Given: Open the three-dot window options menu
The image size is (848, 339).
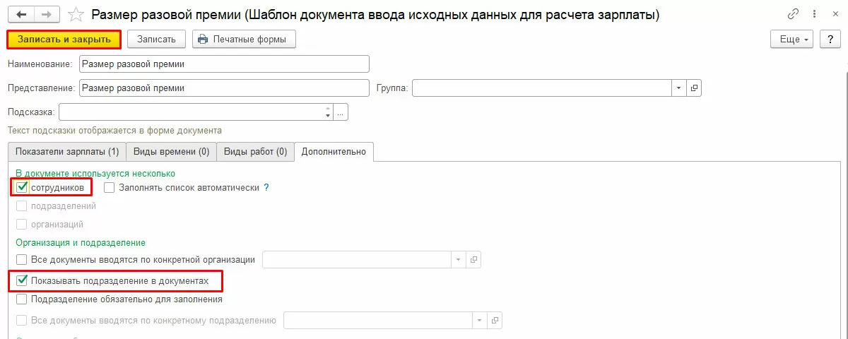Looking at the screenshot, I should click(x=813, y=14).
